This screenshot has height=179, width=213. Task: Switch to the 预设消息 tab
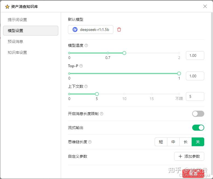click(x=15, y=42)
